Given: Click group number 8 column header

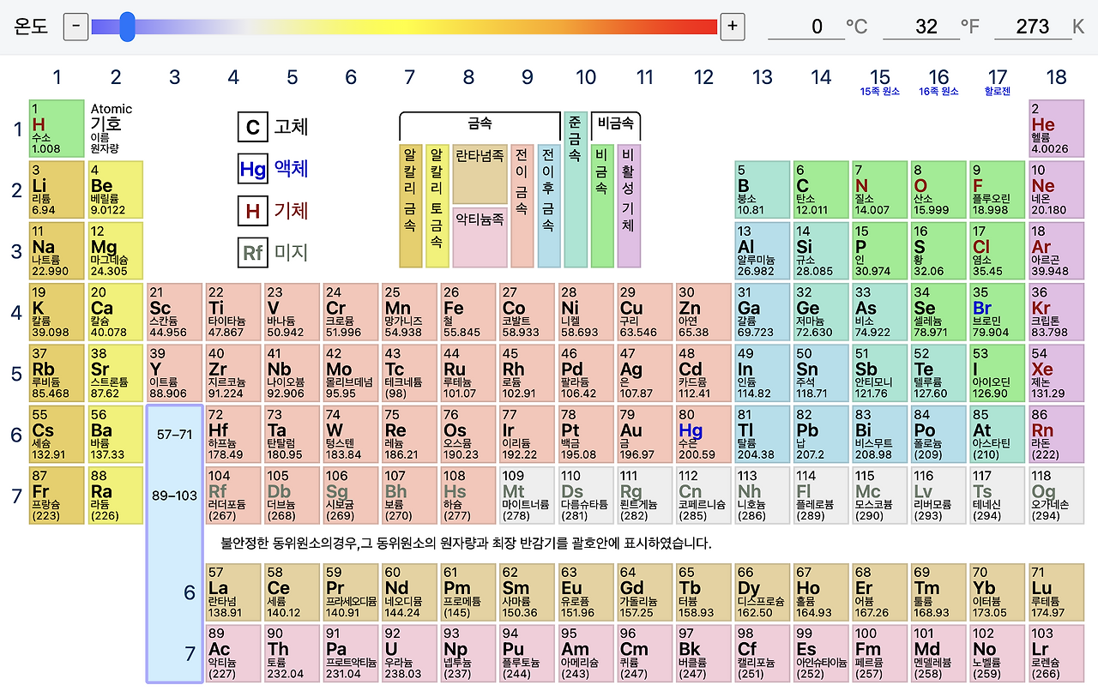Looking at the screenshot, I should click(x=468, y=77).
